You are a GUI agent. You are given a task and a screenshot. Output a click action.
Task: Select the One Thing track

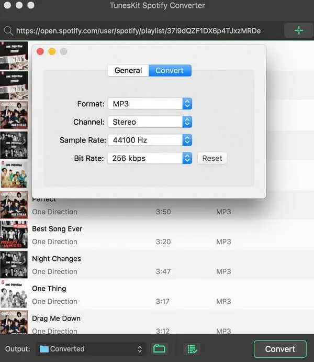pyautogui.click(x=157, y=294)
